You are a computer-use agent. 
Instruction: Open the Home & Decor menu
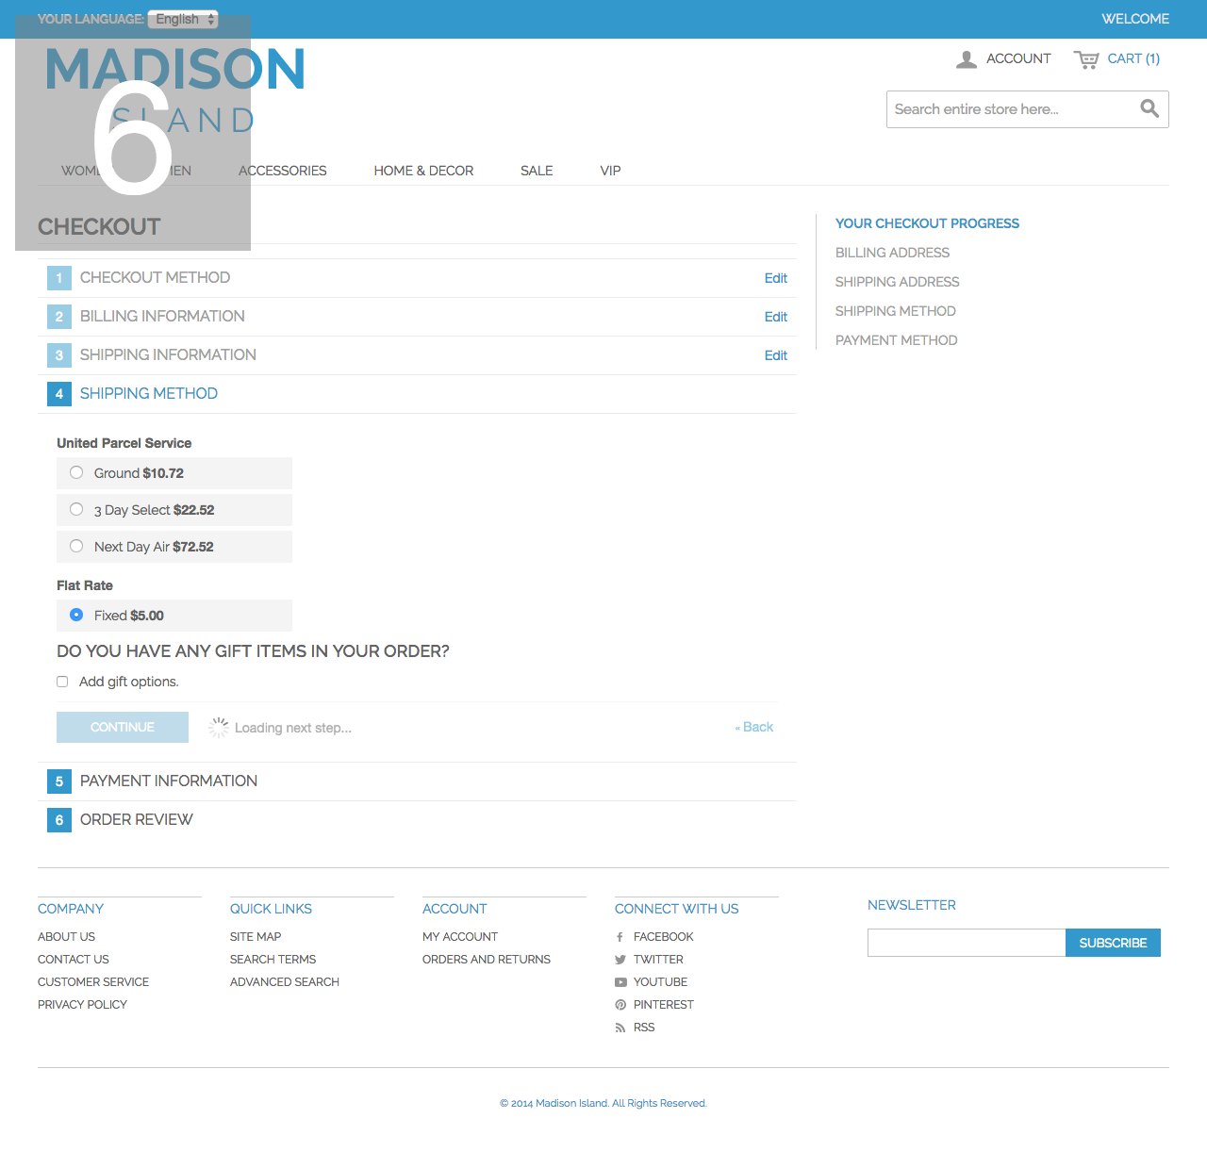pos(423,171)
